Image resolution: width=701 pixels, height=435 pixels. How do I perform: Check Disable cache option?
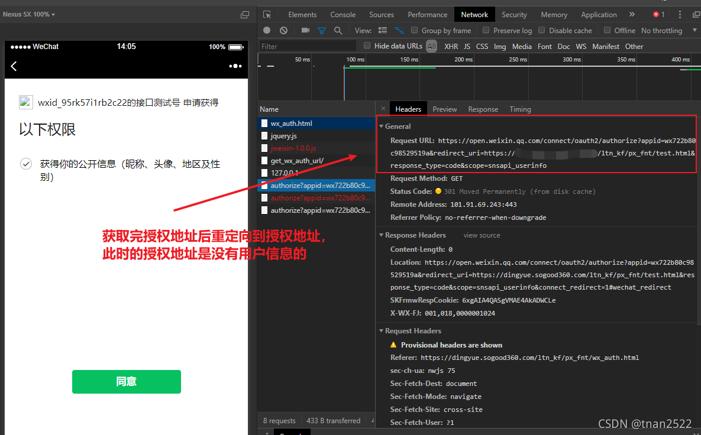541,30
